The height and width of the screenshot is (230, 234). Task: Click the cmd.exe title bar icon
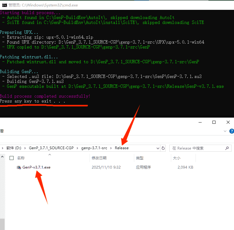point(5,5)
